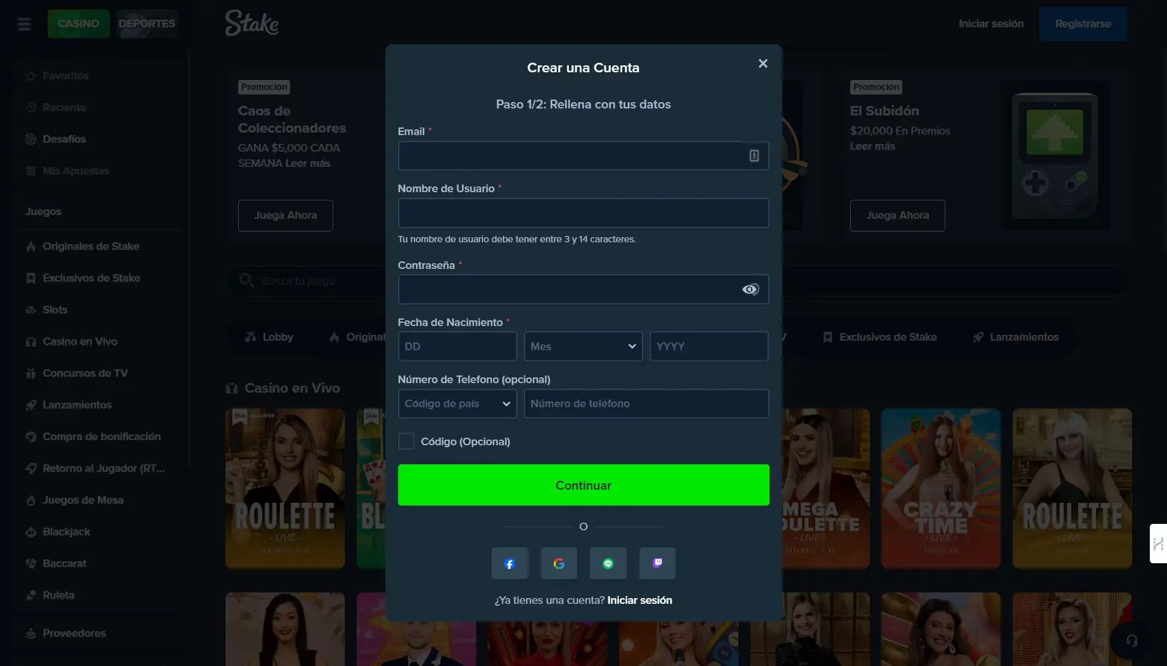Click inside the Email input field

point(571,155)
